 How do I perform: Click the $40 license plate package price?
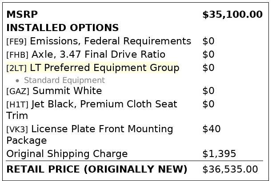(x=212, y=129)
